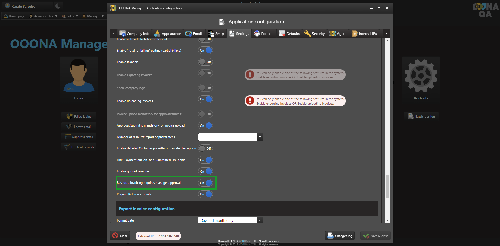Click the dark mode moon icon
This screenshot has width=500, height=246.
click(x=58, y=6)
